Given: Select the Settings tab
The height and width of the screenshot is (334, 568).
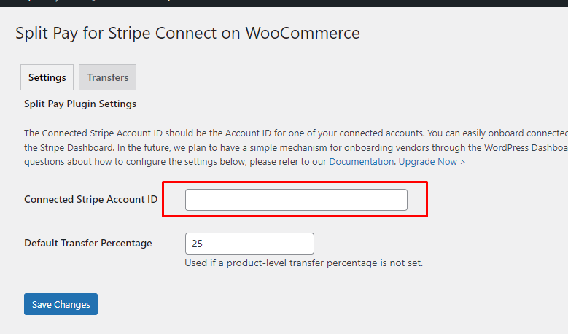Looking at the screenshot, I should pos(47,77).
